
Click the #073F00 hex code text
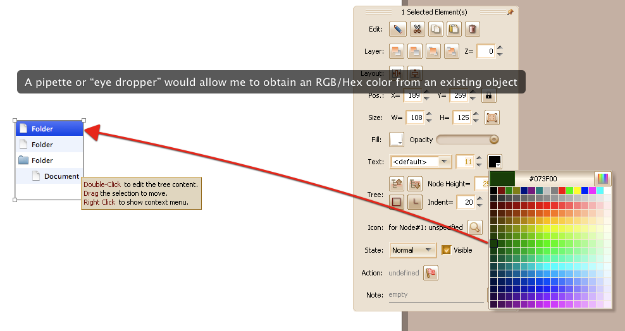click(543, 179)
